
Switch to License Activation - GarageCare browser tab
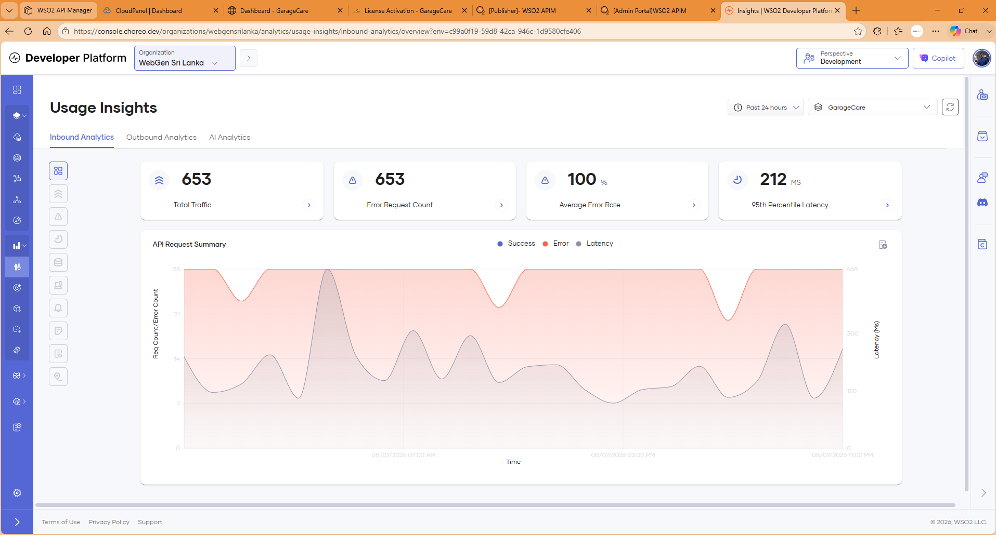click(x=410, y=10)
